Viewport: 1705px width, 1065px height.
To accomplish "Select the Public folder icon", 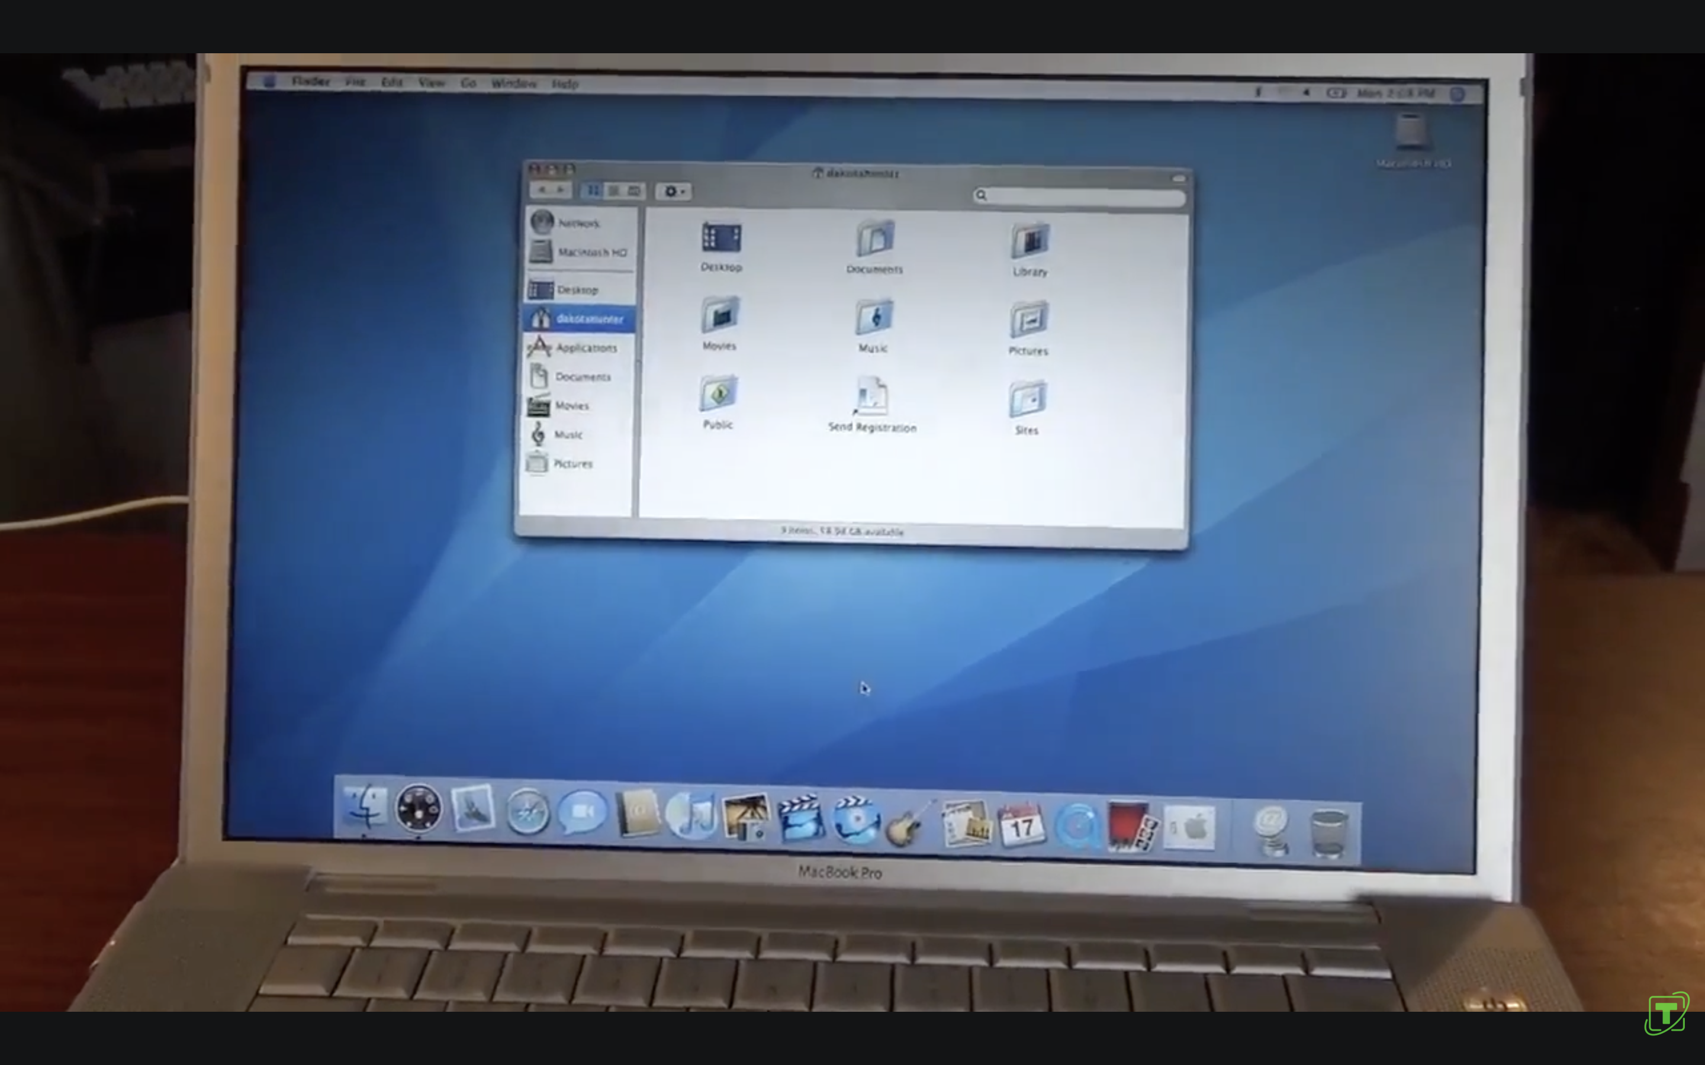I will click(718, 393).
